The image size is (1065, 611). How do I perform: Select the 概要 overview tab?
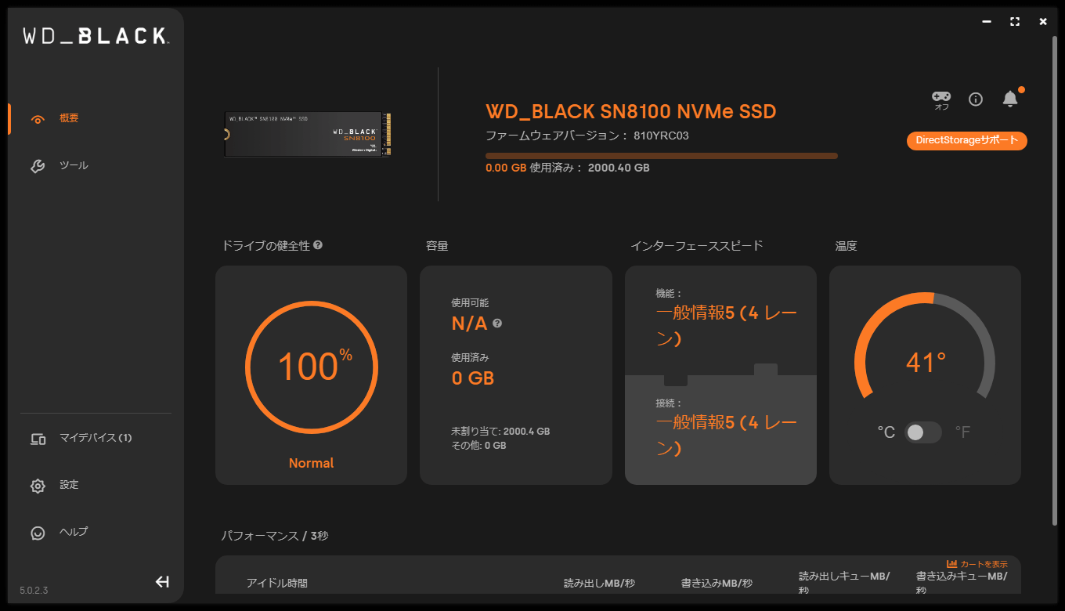[x=69, y=119]
